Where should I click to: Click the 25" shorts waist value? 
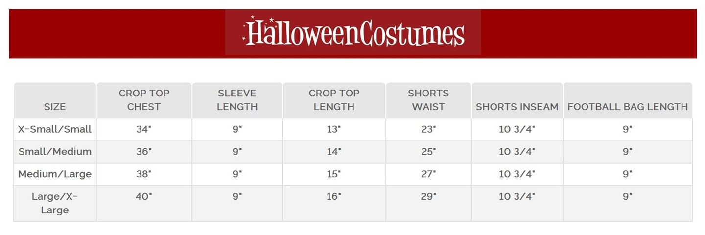pos(428,152)
